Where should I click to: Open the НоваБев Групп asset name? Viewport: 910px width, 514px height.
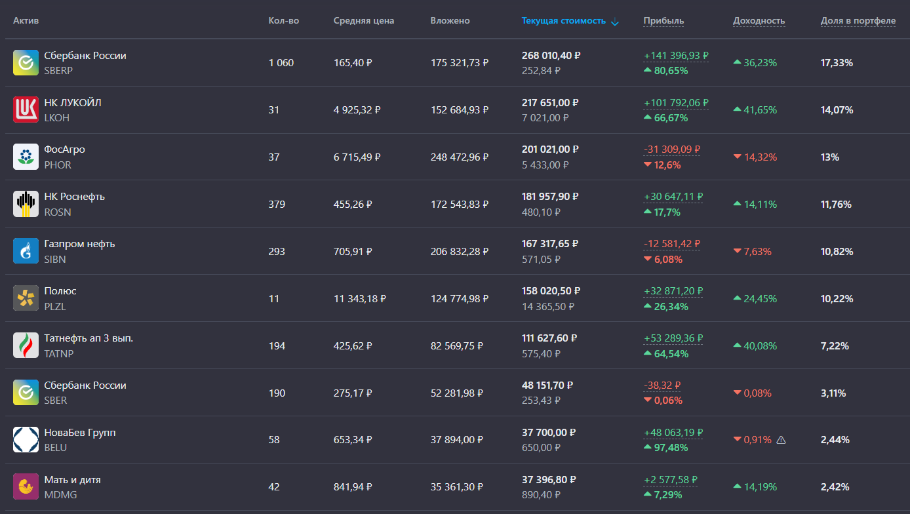80,433
